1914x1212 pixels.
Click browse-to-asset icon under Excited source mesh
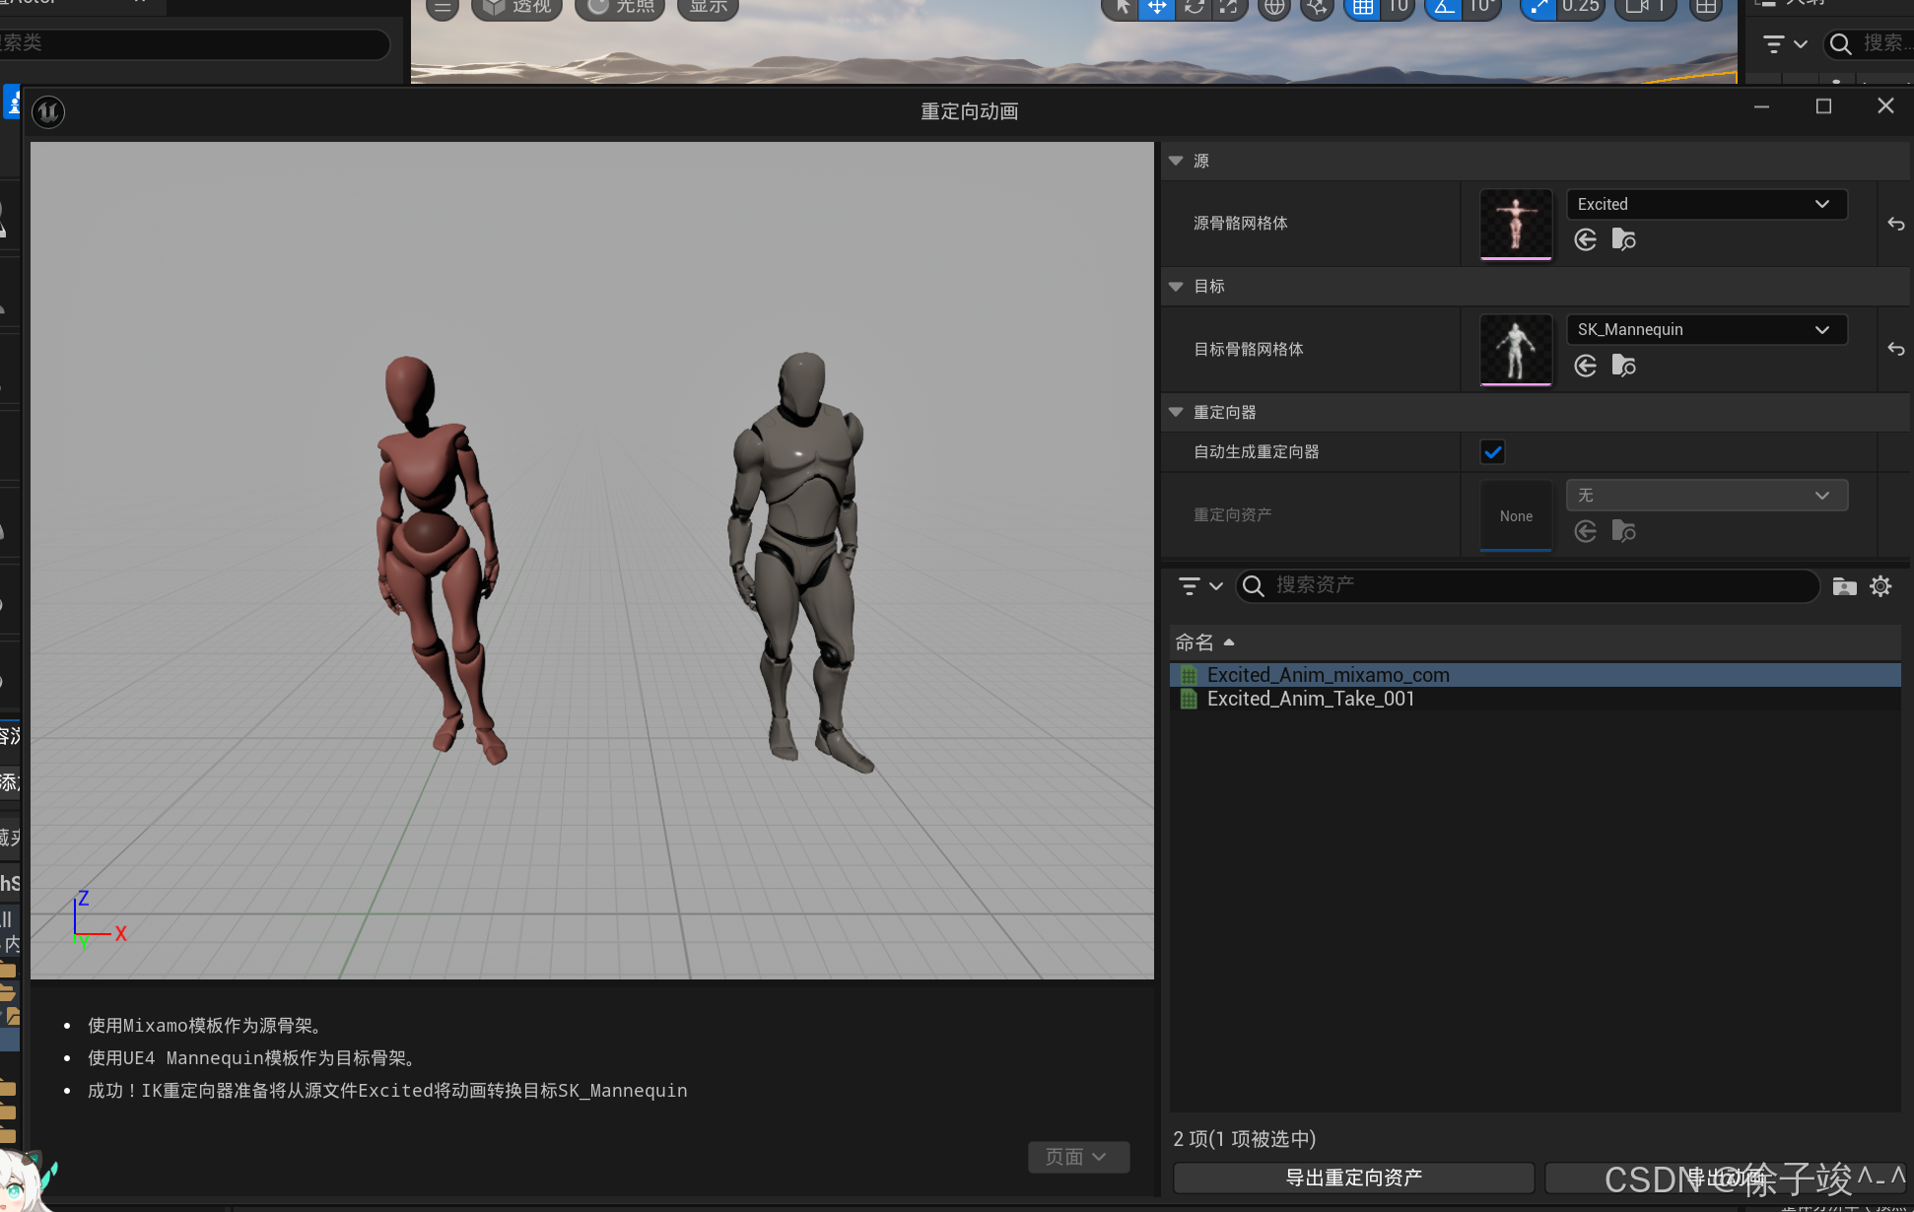pyautogui.click(x=1623, y=239)
